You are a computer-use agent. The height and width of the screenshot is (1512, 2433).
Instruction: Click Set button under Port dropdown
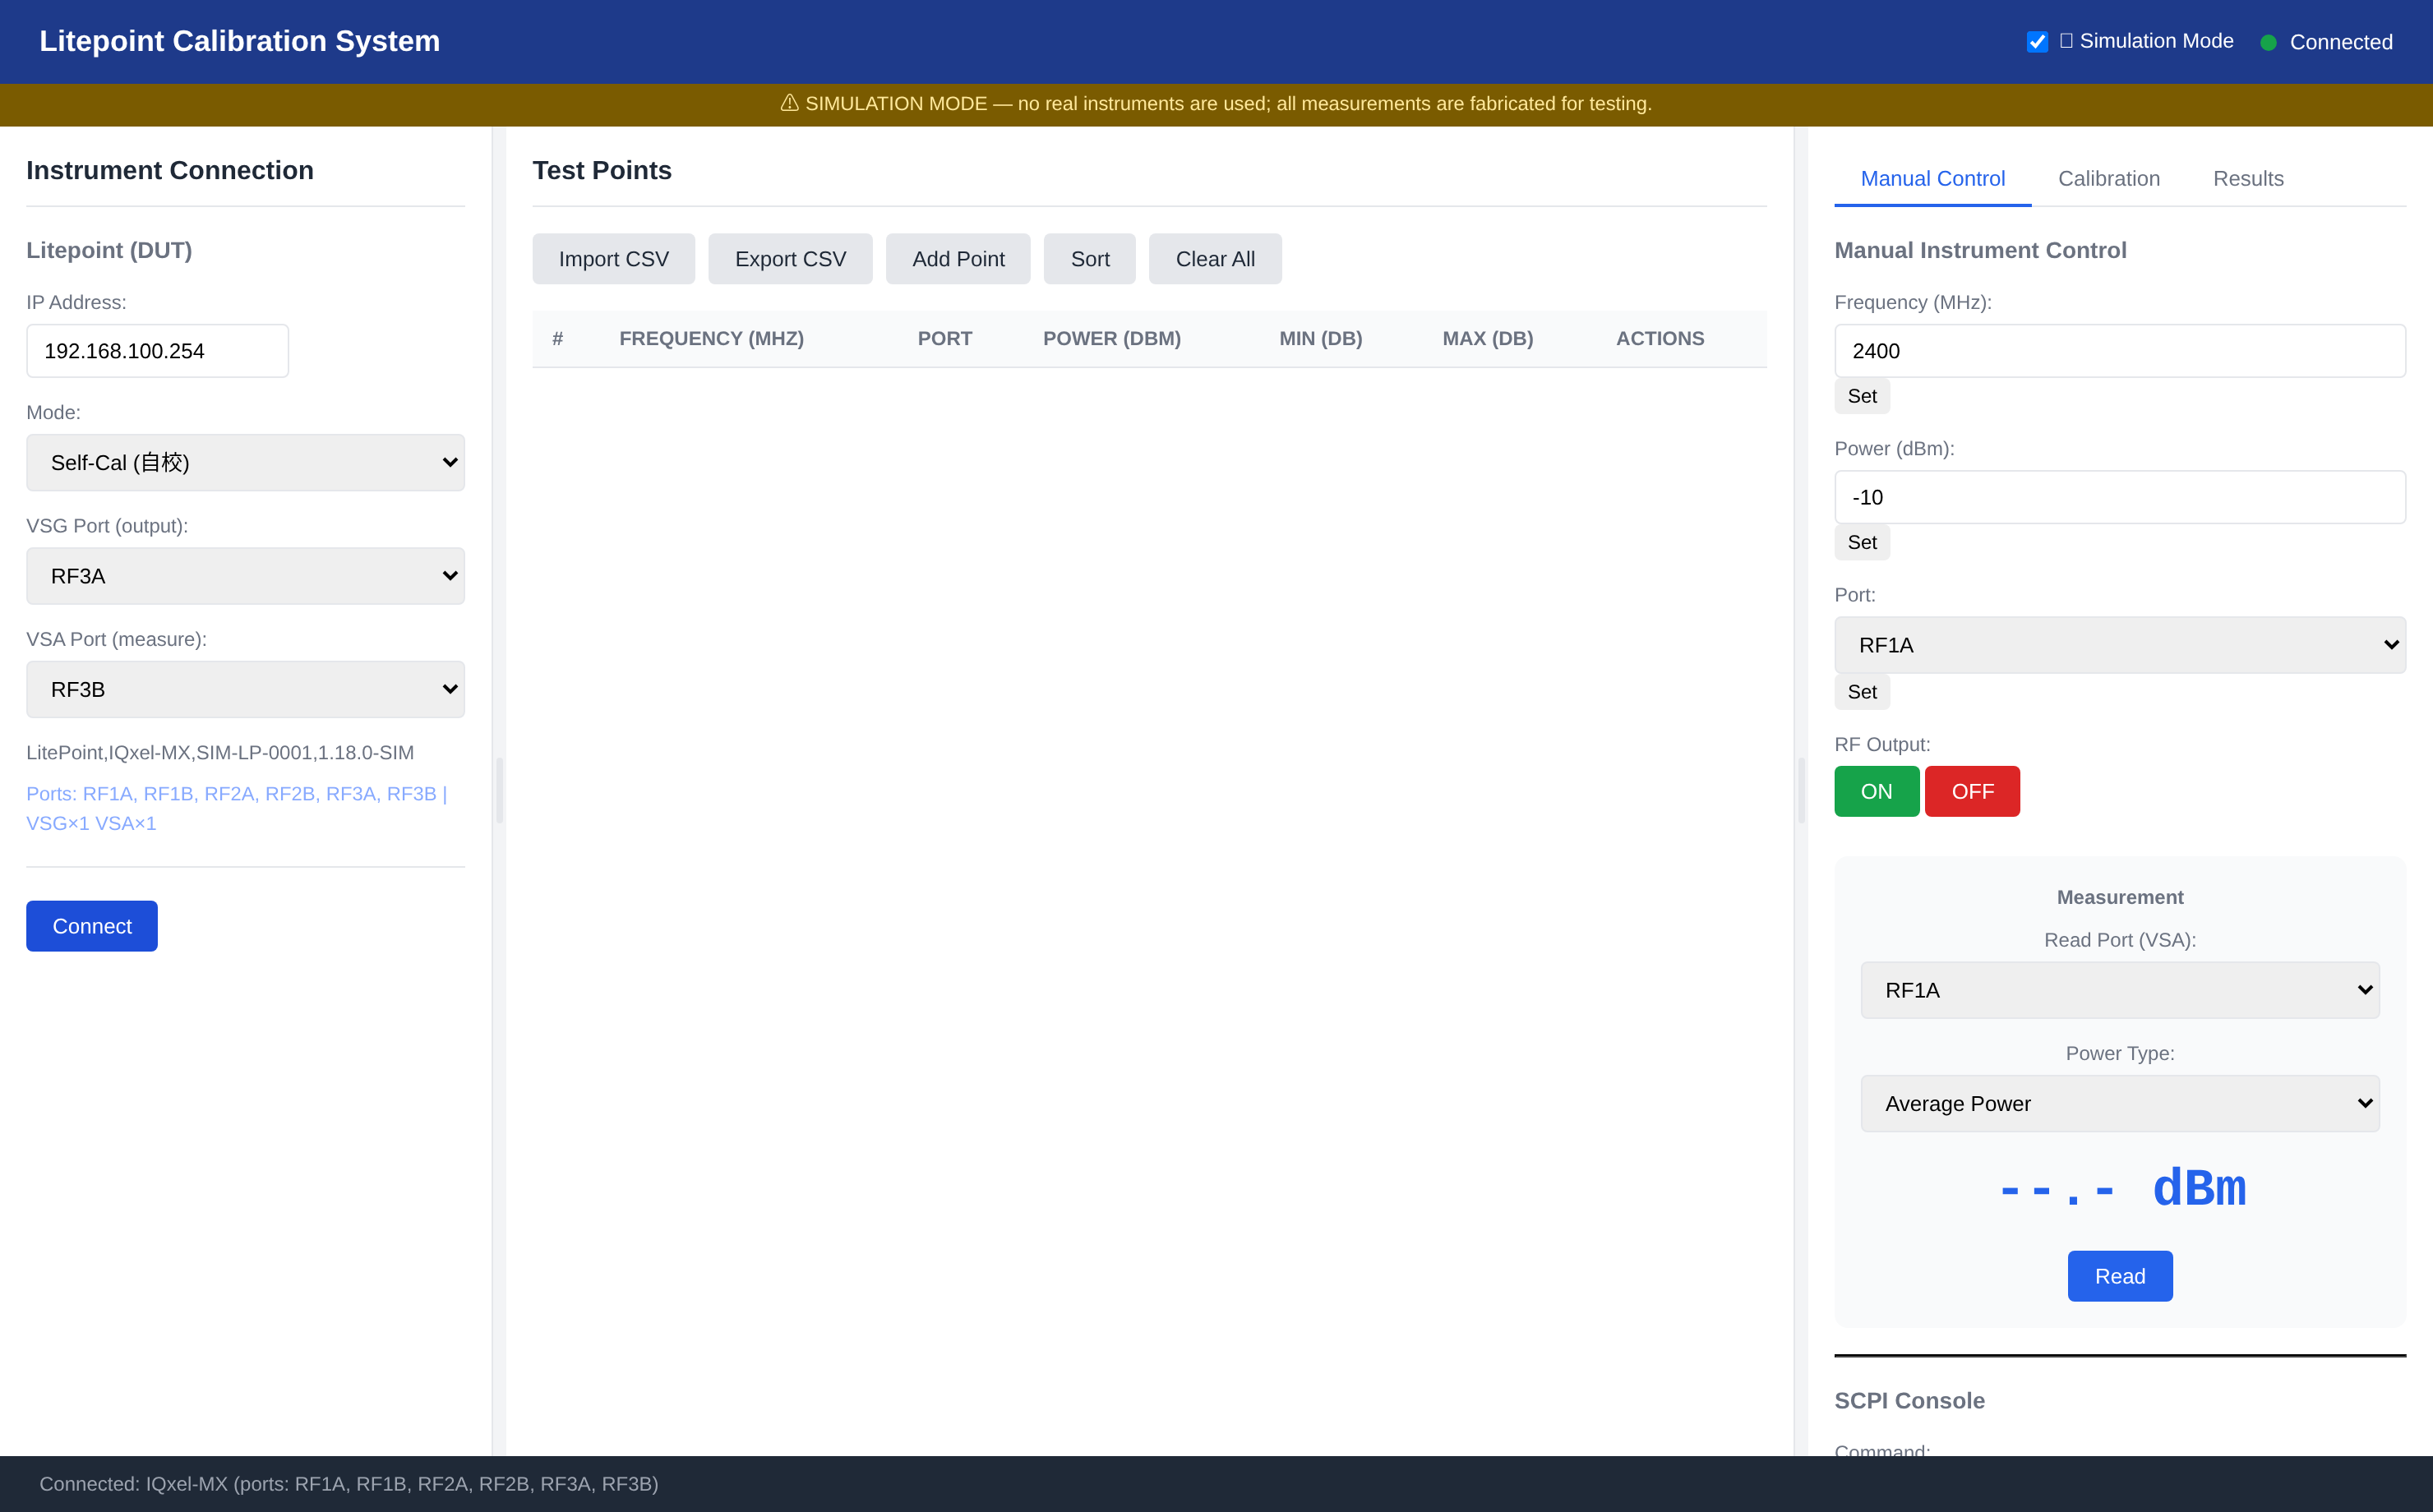tap(1862, 692)
